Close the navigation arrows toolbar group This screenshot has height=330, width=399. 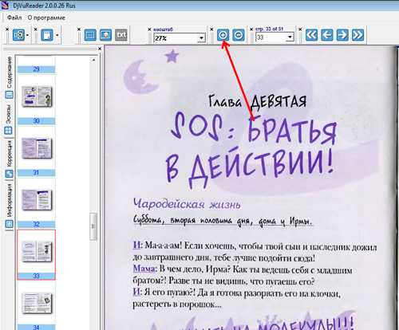click(300, 29)
